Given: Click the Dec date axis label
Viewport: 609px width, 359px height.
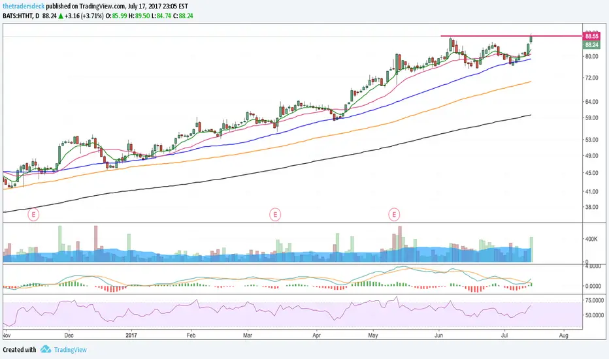Looking at the screenshot, I should click(x=69, y=336).
